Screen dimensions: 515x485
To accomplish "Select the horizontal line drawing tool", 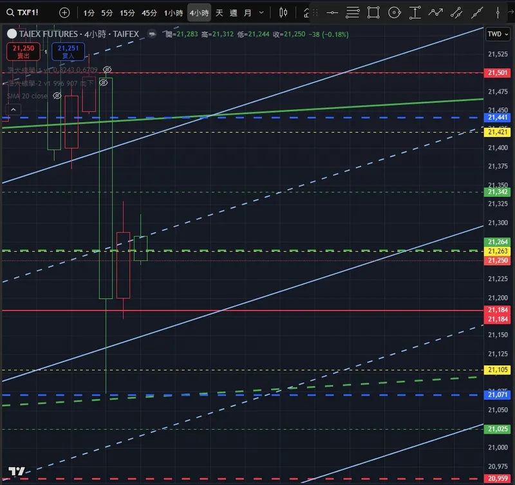I will (x=332, y=13).
